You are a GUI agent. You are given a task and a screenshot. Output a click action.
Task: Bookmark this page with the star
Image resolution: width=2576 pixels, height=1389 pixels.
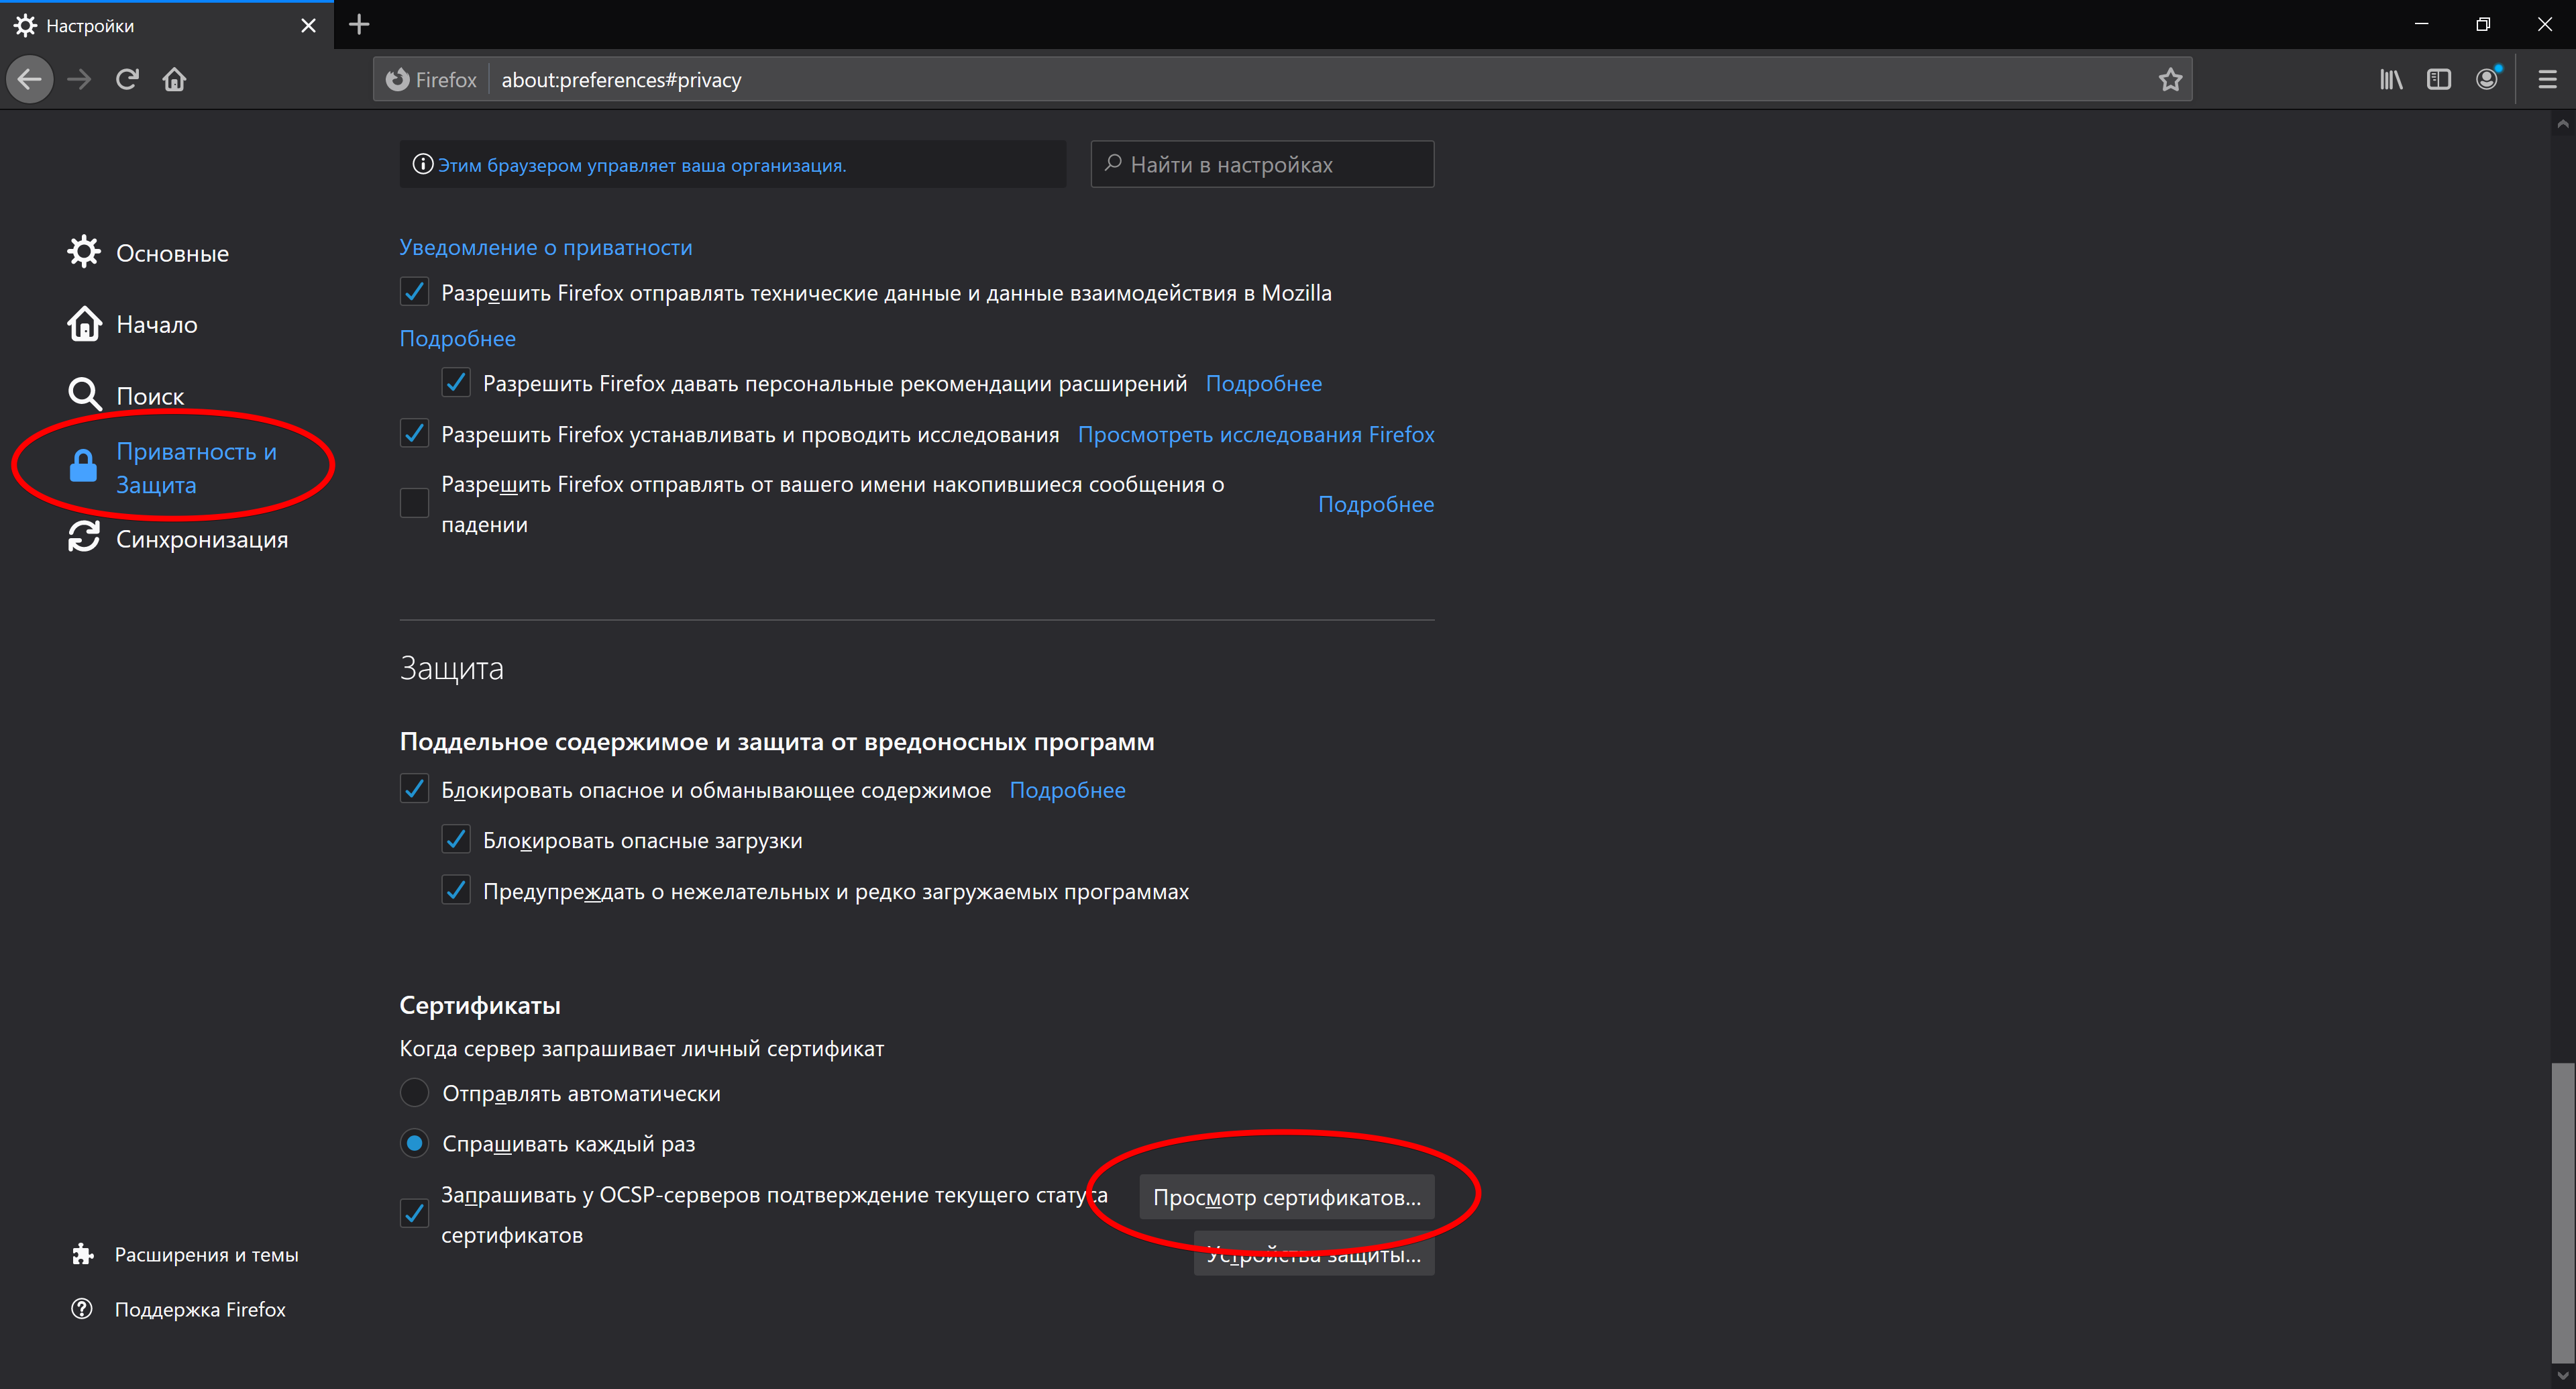point(2169,79)
